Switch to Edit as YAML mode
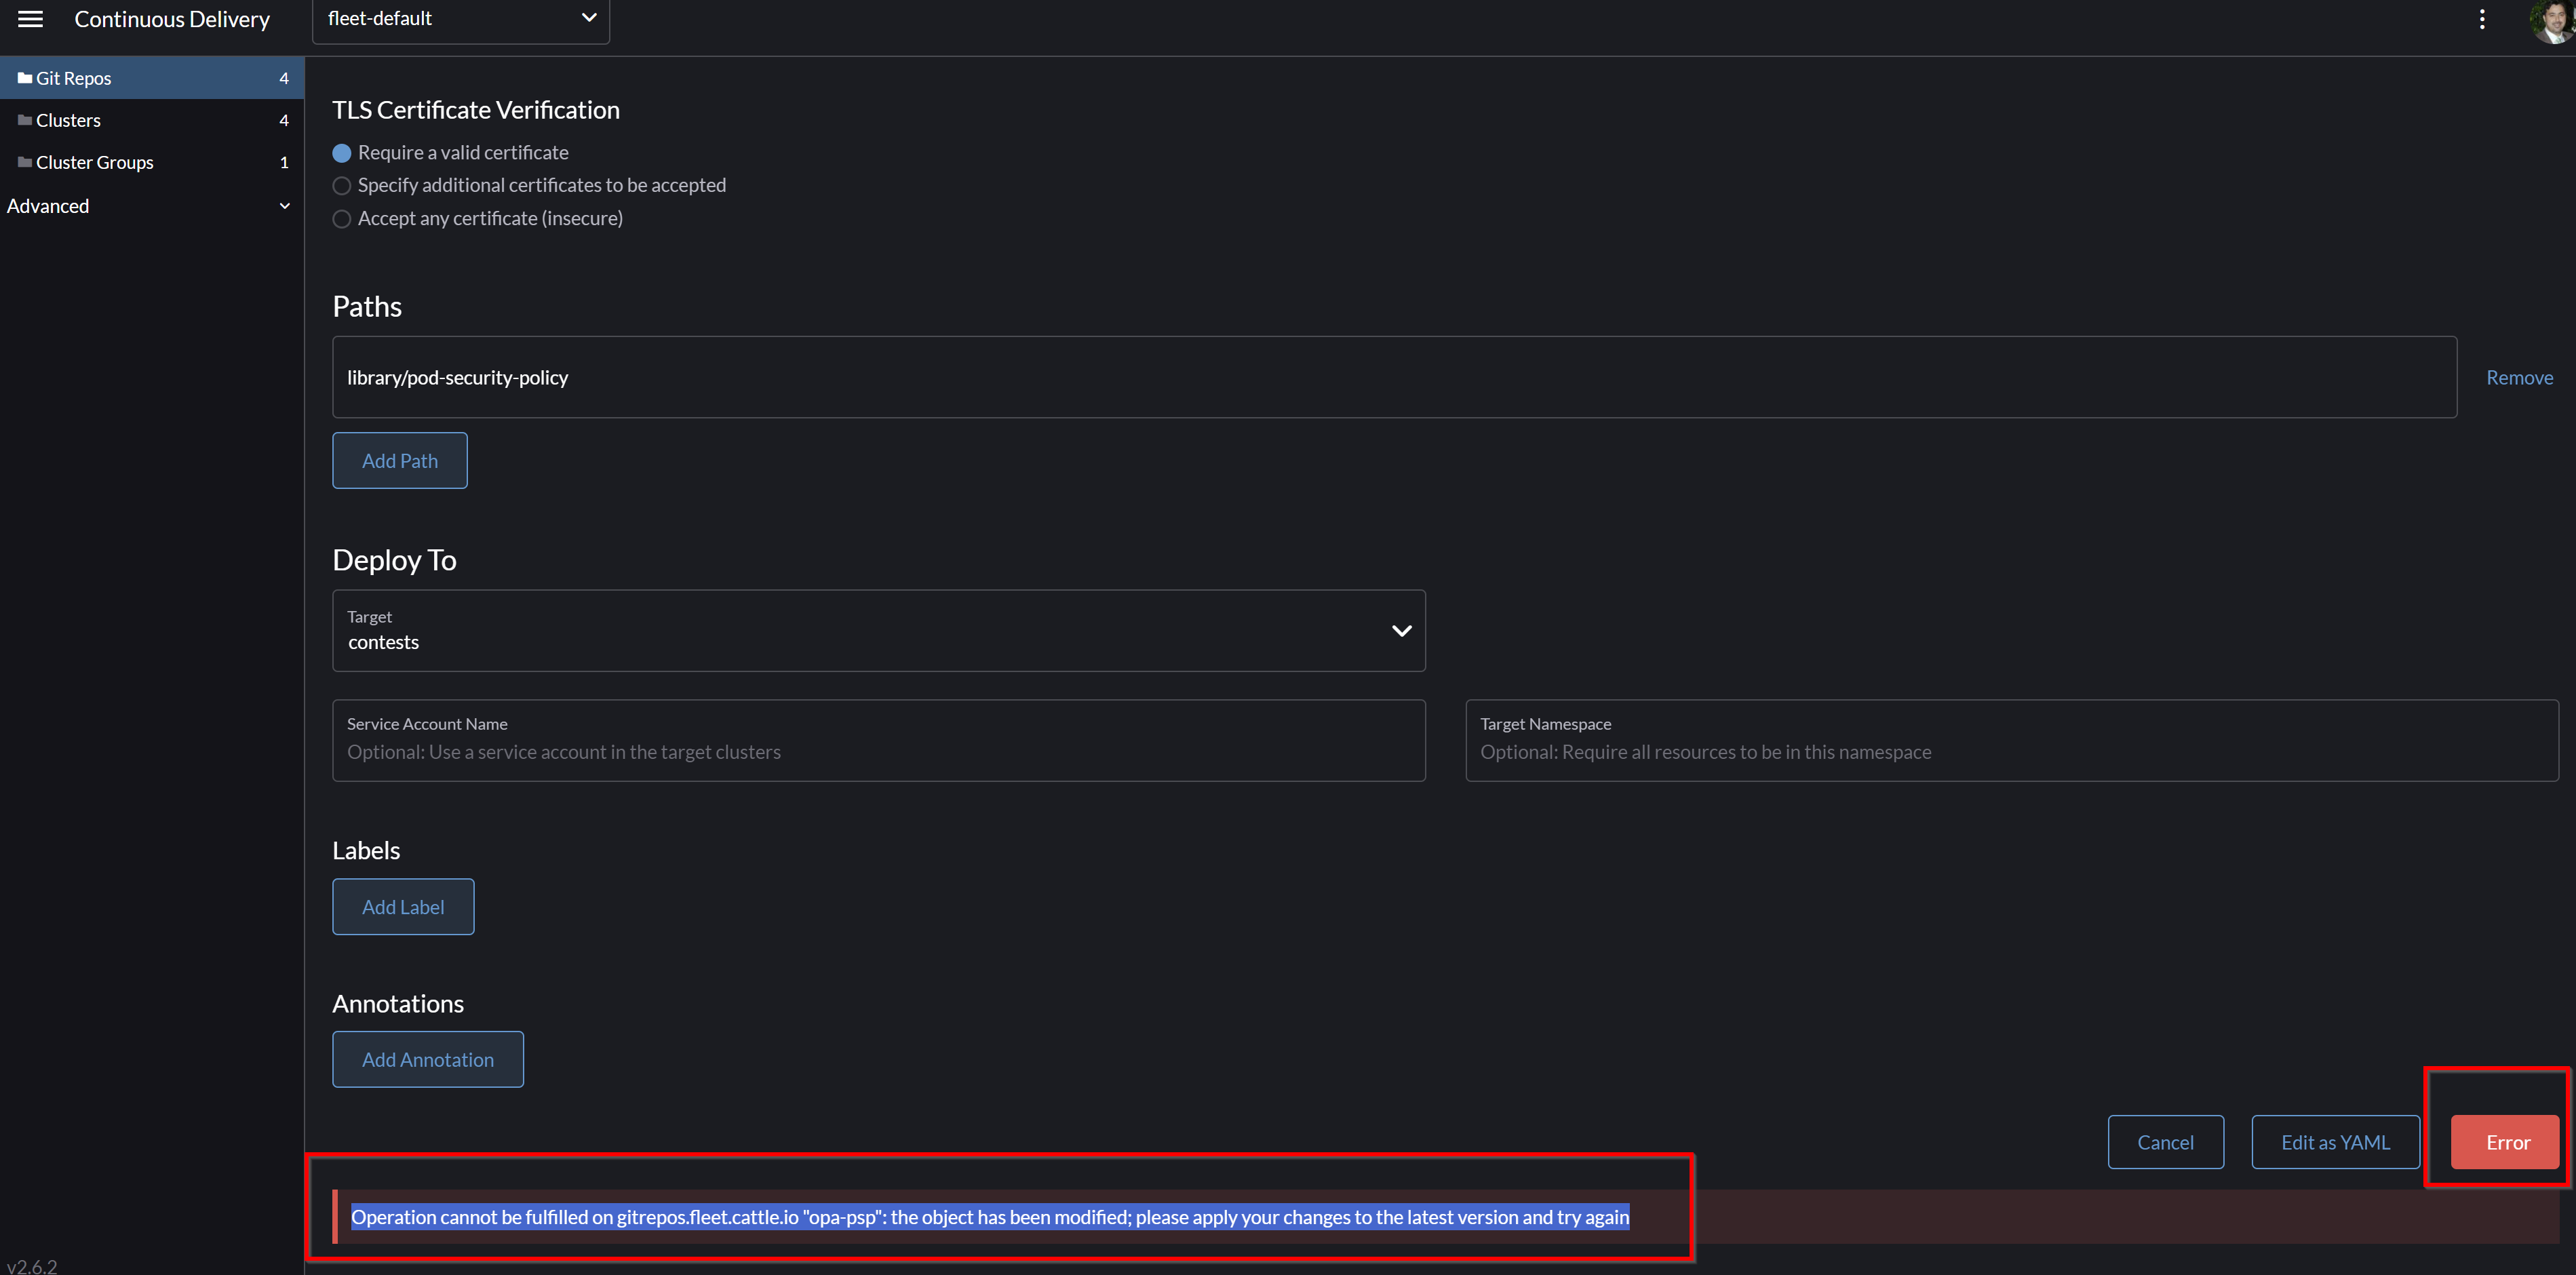2576x1275 pixels. (2334, 1141)
